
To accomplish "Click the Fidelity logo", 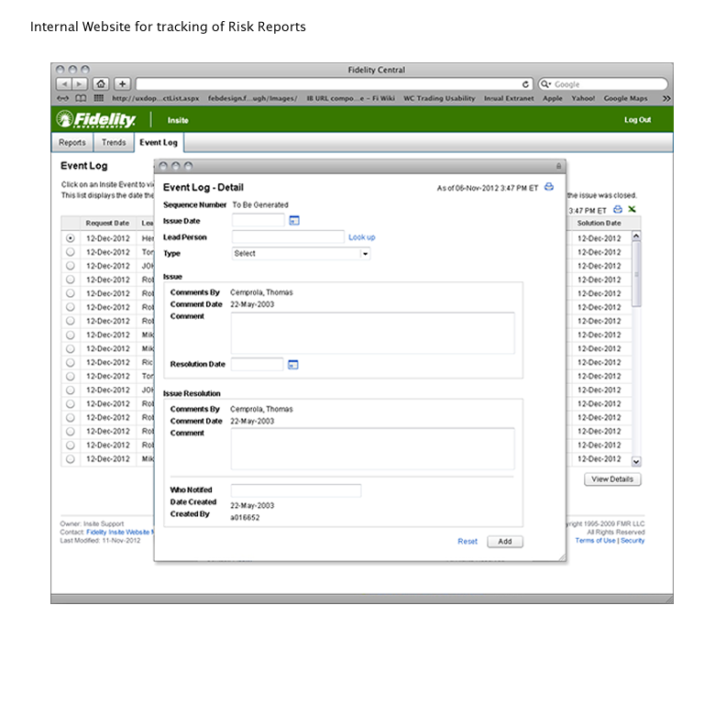I will click(96, 120).
